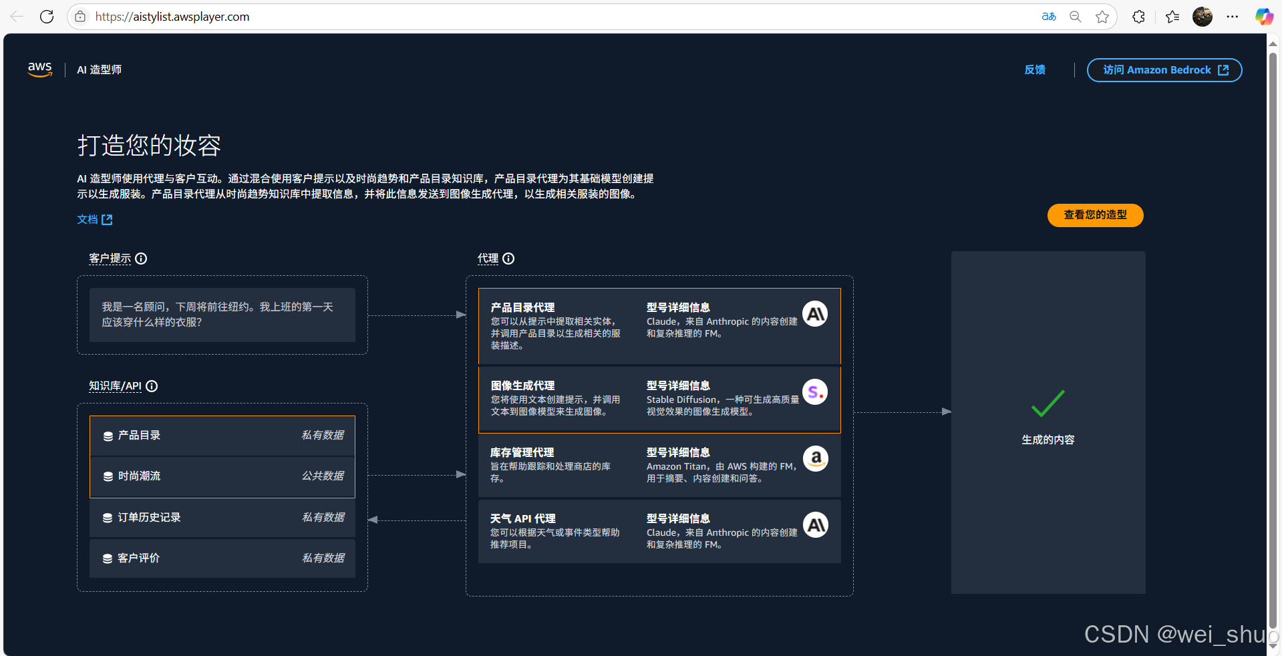Image resolution: width=1282 pixels, height=656 pixels.
Task: Click 私有数据 tag on 产品目录 row
Action: click(x=323, y=435)
